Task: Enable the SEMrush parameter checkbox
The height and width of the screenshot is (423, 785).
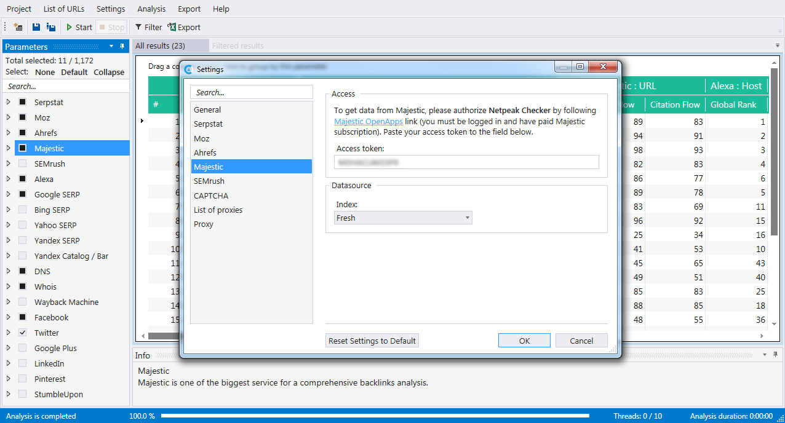Action: [23, 164]
